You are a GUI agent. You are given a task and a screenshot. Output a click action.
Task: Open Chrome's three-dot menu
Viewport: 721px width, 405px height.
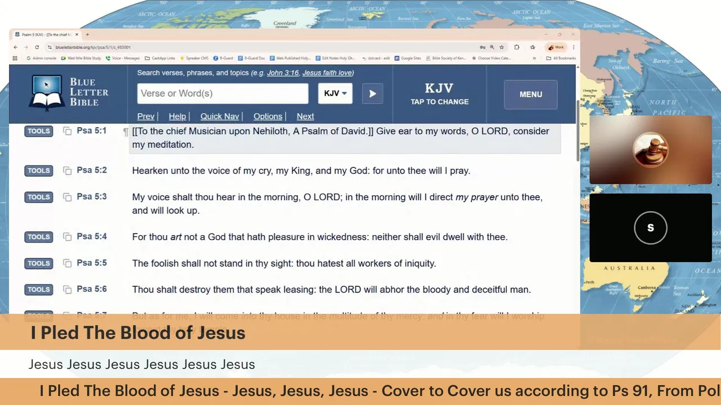point(574,47)
